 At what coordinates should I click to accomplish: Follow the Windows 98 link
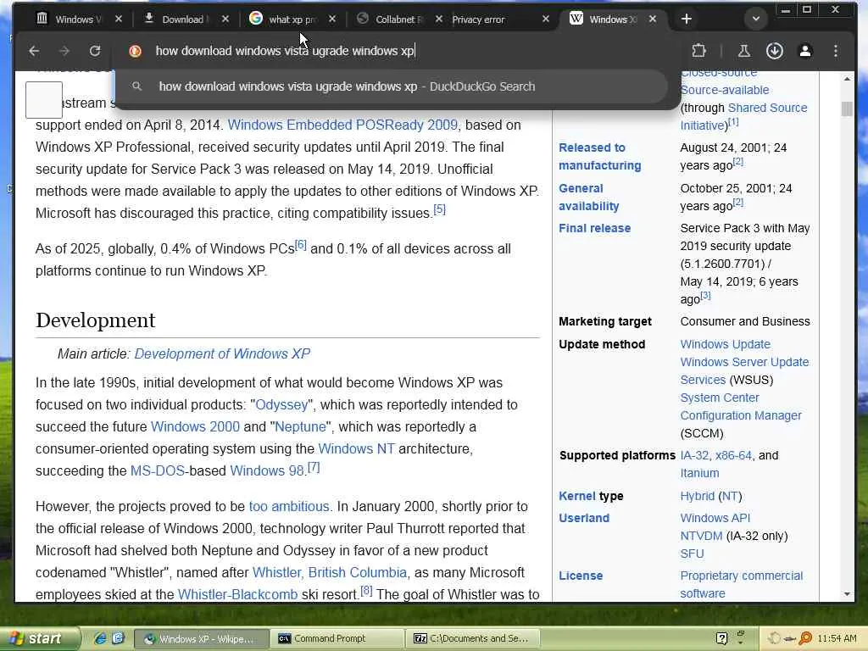(x=267, y=471)
